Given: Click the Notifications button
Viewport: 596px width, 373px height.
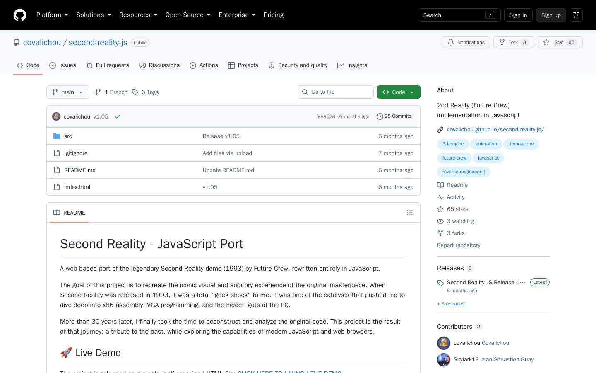Looking at the screenshot, I should (x=466, y=42).
